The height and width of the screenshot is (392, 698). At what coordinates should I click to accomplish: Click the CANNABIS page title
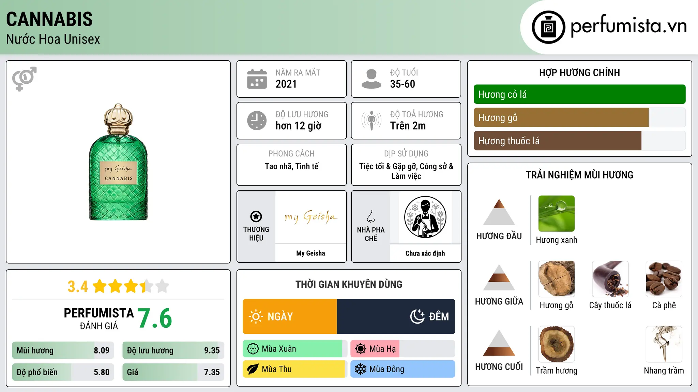(x=49, y=19)
